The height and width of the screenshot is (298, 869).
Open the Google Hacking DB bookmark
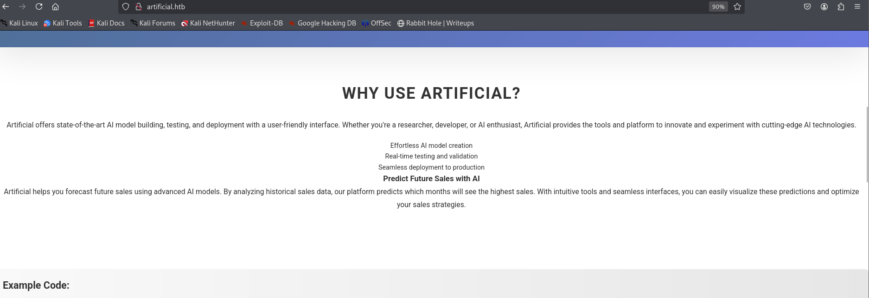(322, 23)
